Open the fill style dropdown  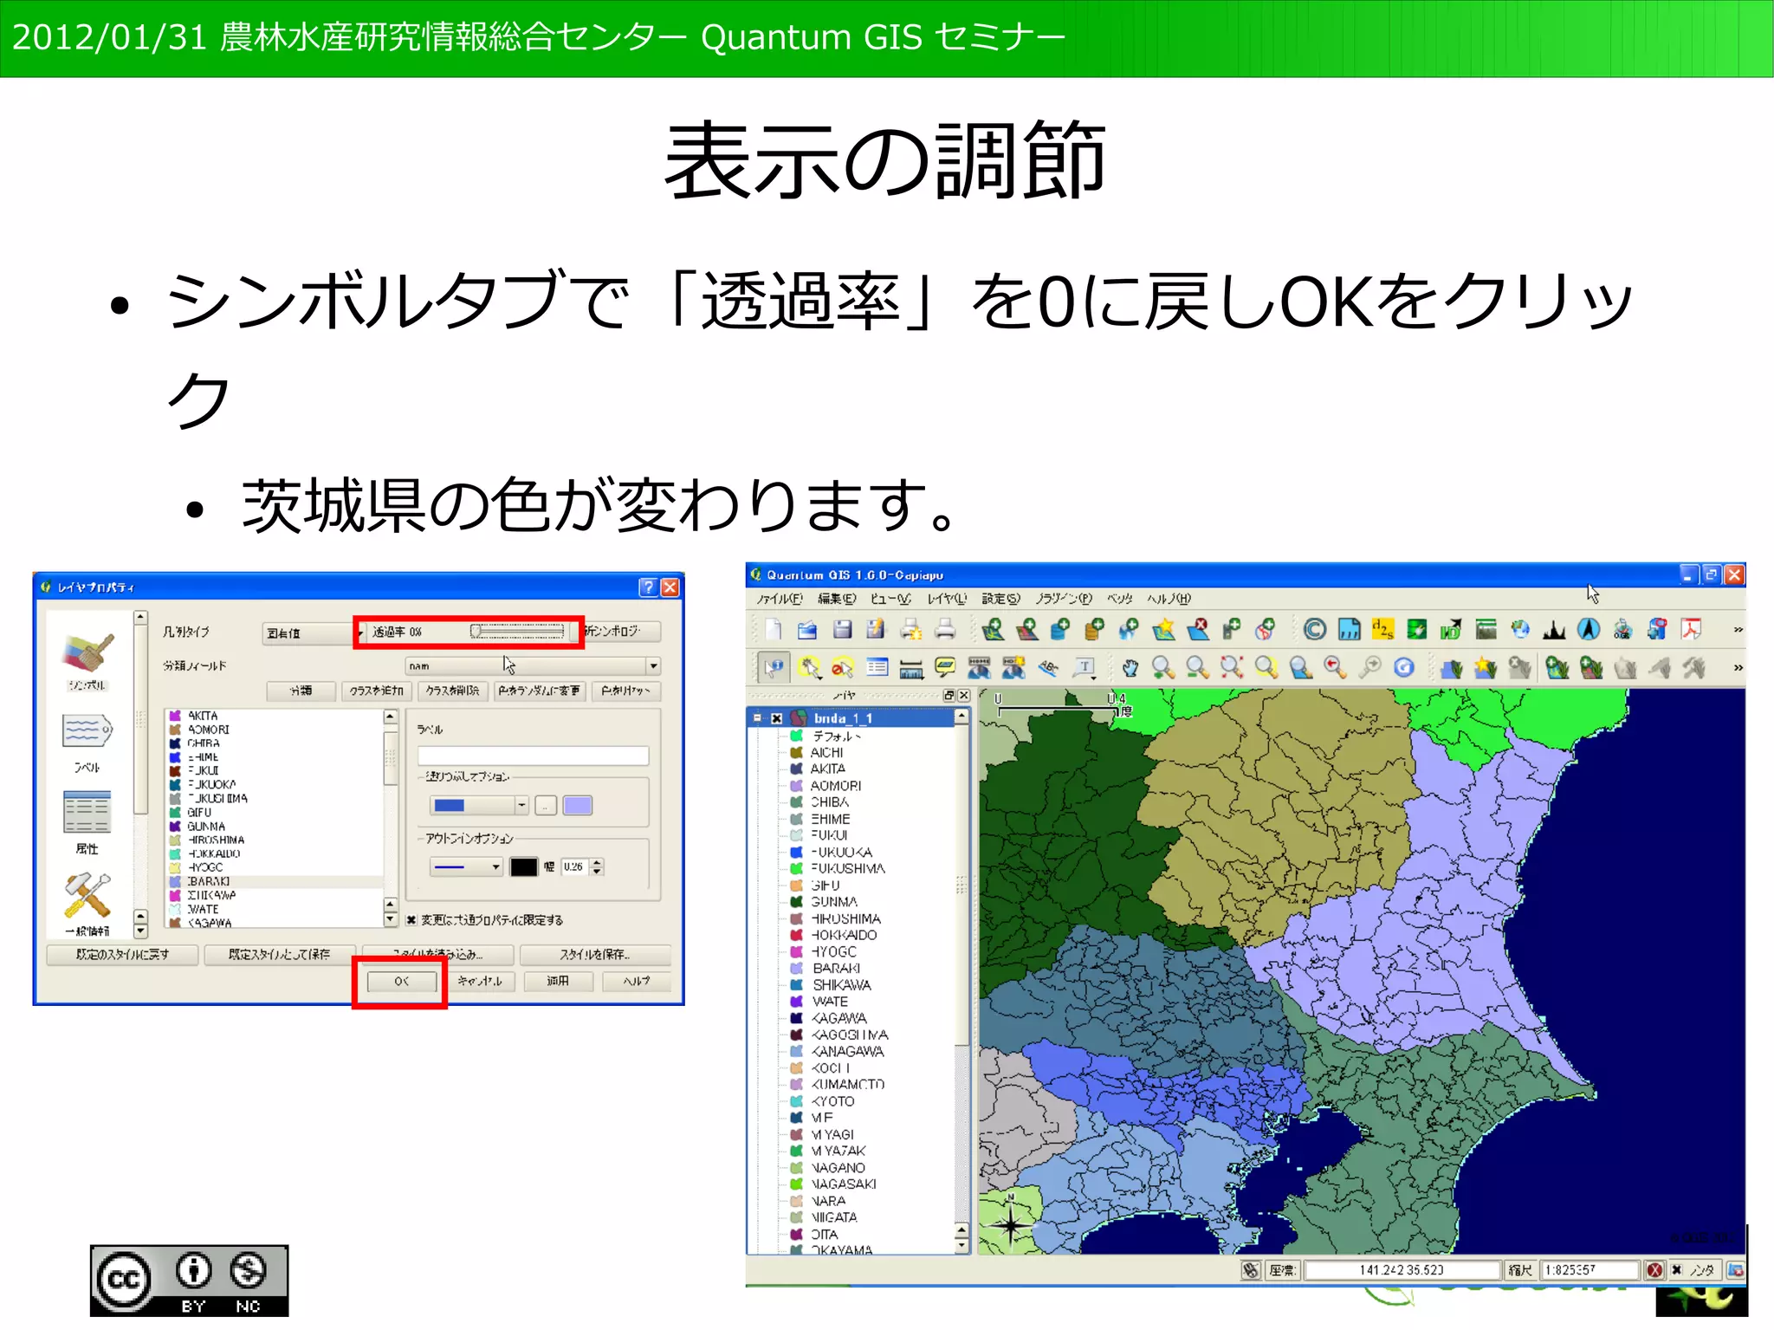[479, 806]
